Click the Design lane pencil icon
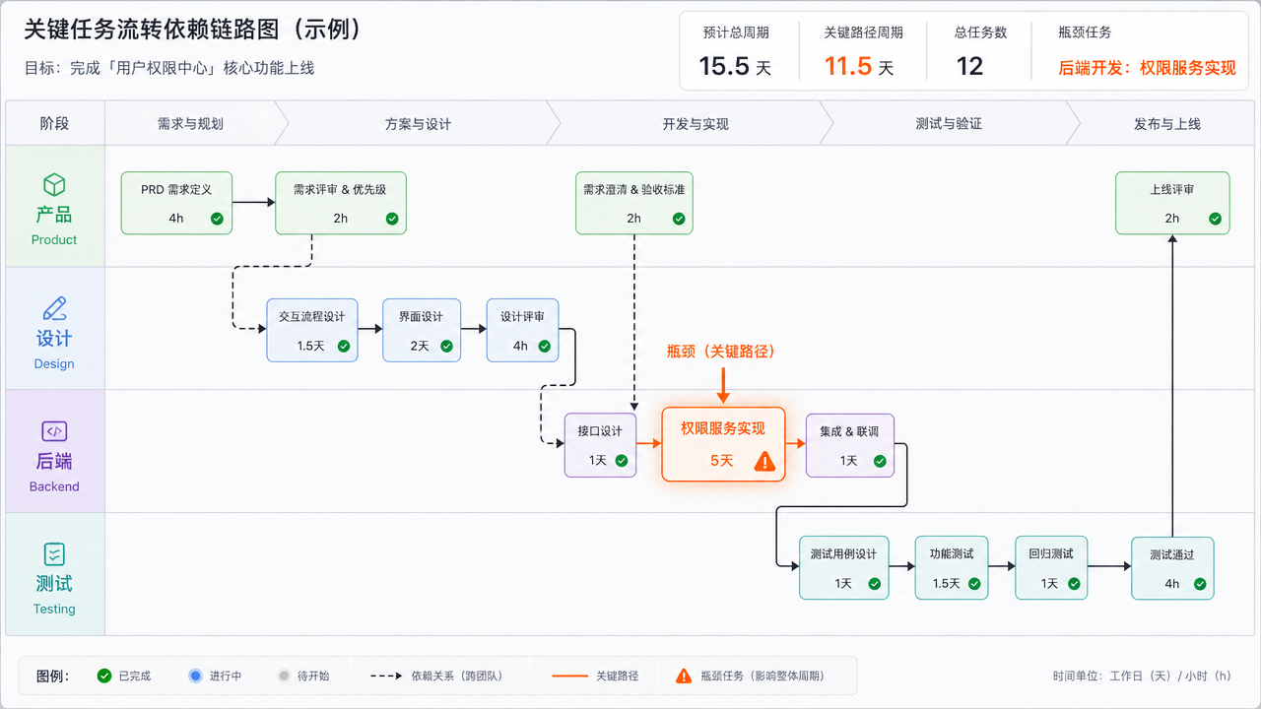Image resolution: width=1261 pixels, height=709 pixels. coord(54,308)
